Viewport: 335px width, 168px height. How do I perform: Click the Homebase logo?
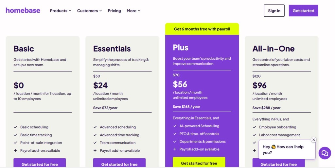point(23,10)
